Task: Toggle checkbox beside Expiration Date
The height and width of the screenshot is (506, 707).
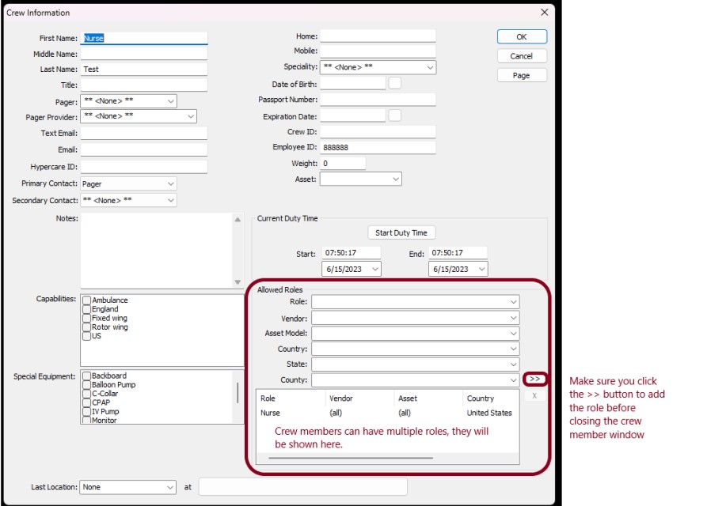Action: (395, 115)
